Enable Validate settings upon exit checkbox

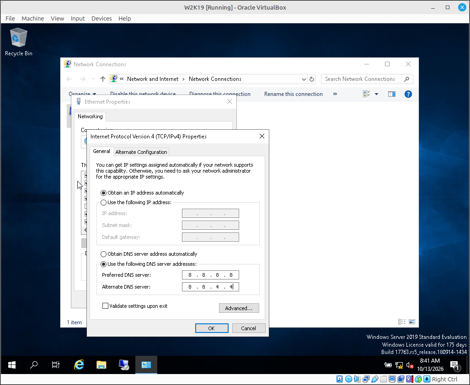135,306
